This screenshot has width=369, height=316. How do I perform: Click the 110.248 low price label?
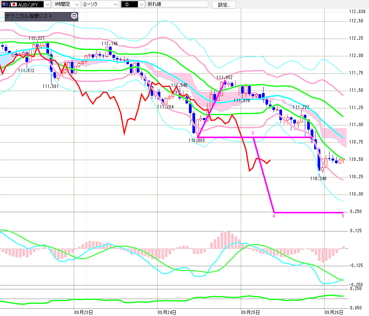pos(318,179)
